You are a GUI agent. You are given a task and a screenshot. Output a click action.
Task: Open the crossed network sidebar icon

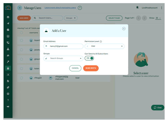[x=8, y=75]
